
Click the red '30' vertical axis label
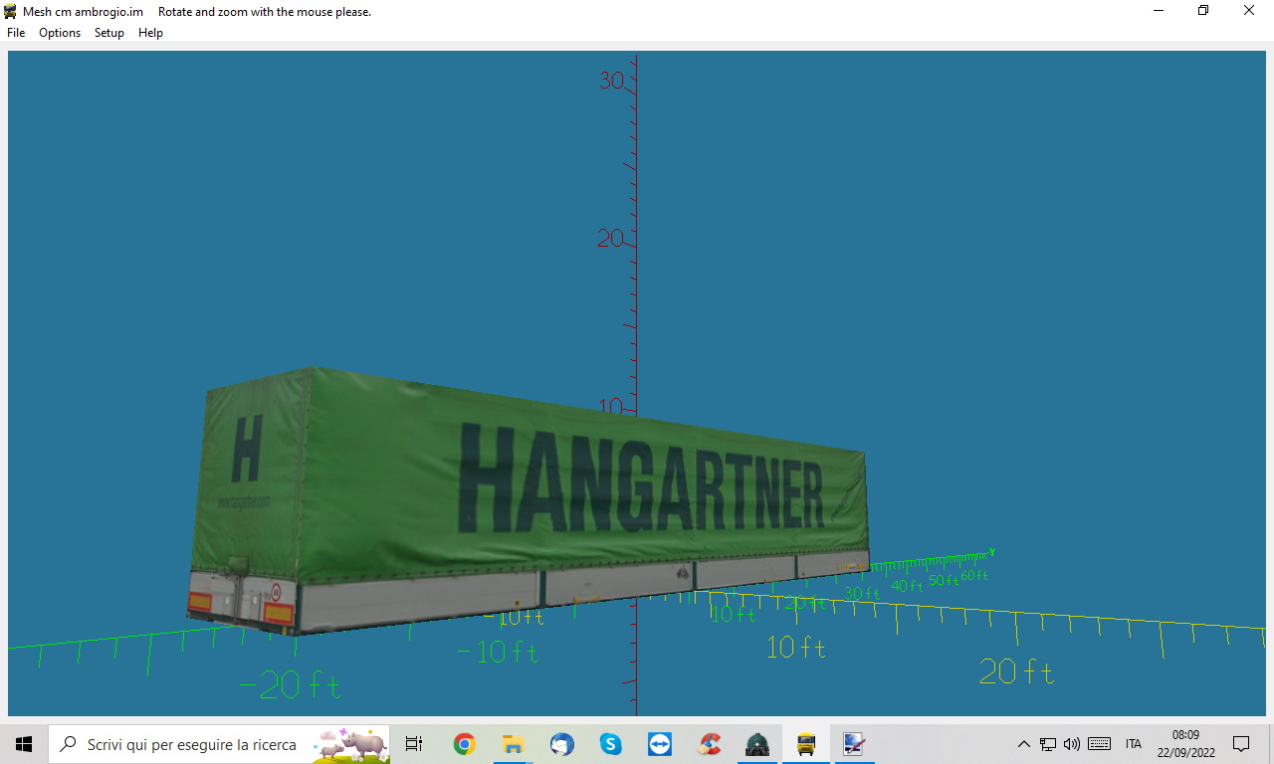612,81
